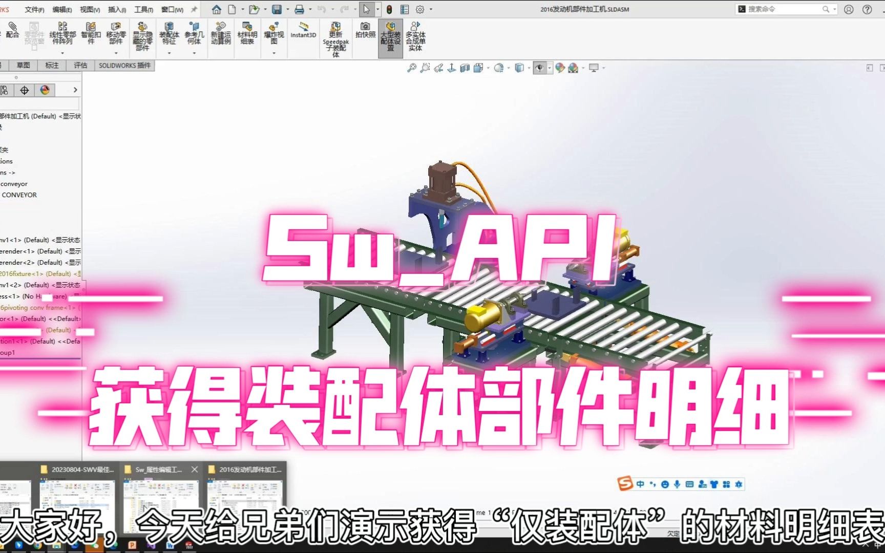
Task: Switch to the 标注 tab
Action: click(x=52, y=65)
